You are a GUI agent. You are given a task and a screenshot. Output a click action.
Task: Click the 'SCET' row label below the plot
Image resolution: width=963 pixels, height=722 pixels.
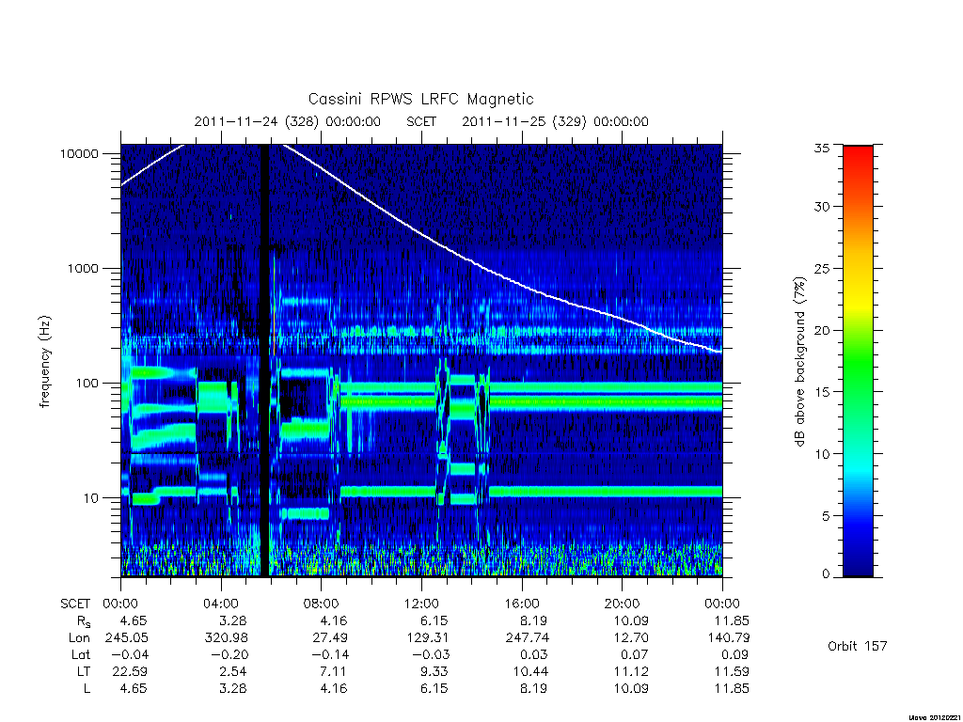[x=75, y=604]
